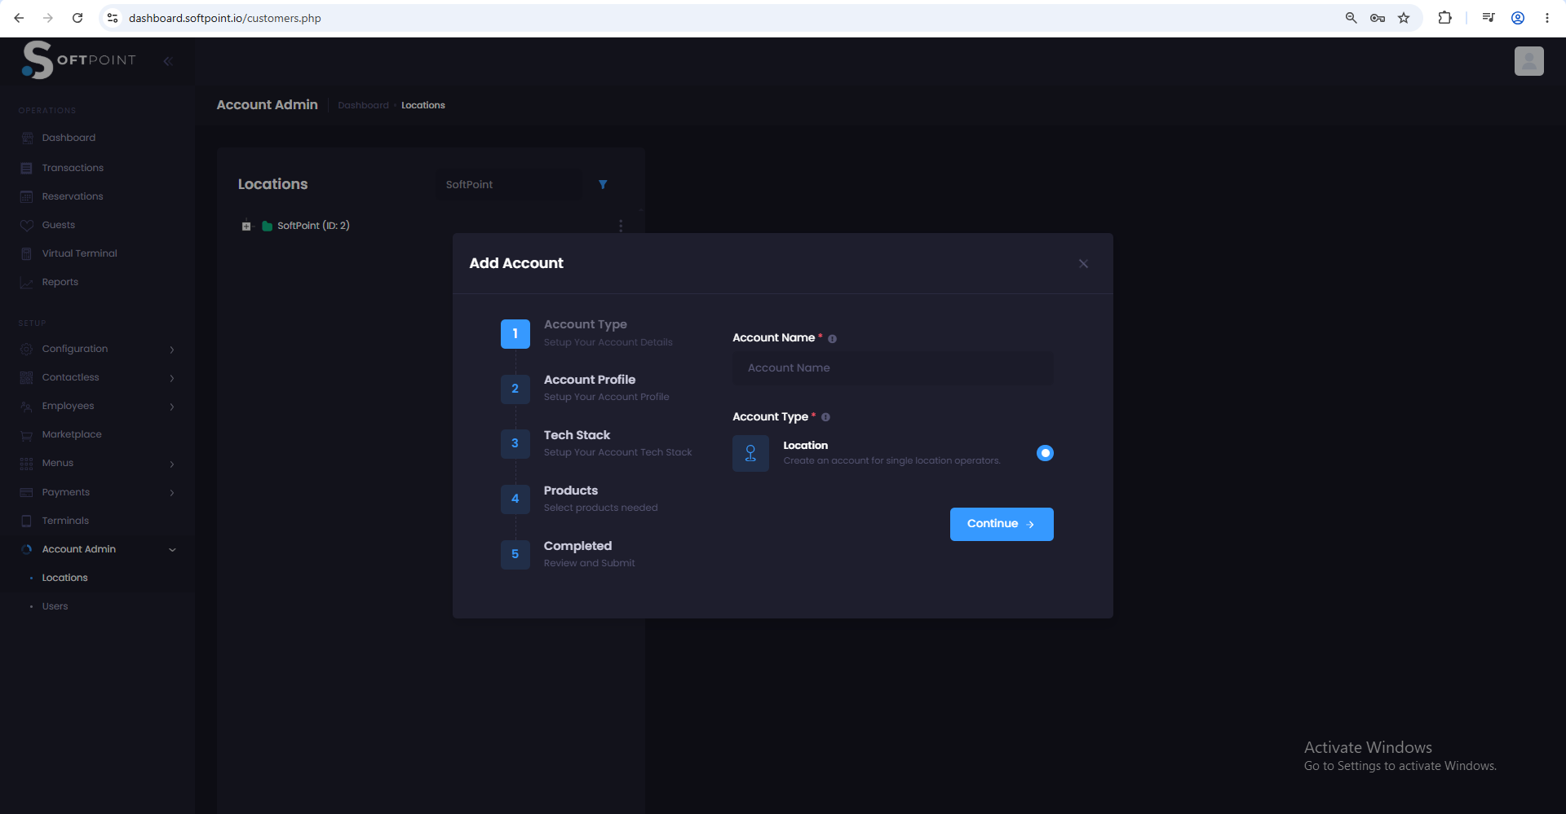
Task: Select the SoftPoint (ID: 2) tree item
Action: 313,226
